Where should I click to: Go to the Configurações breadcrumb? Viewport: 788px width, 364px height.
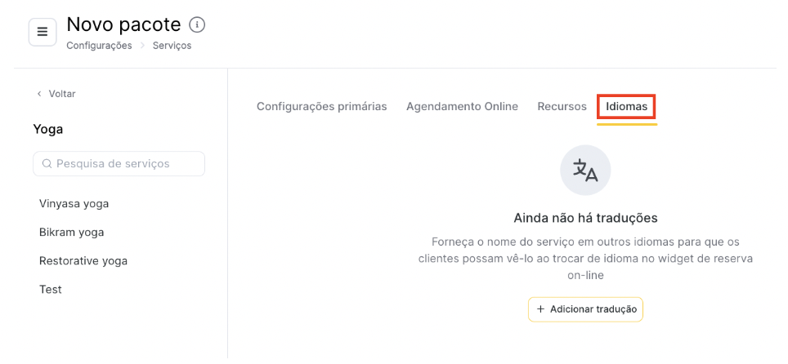click(99, 46)
